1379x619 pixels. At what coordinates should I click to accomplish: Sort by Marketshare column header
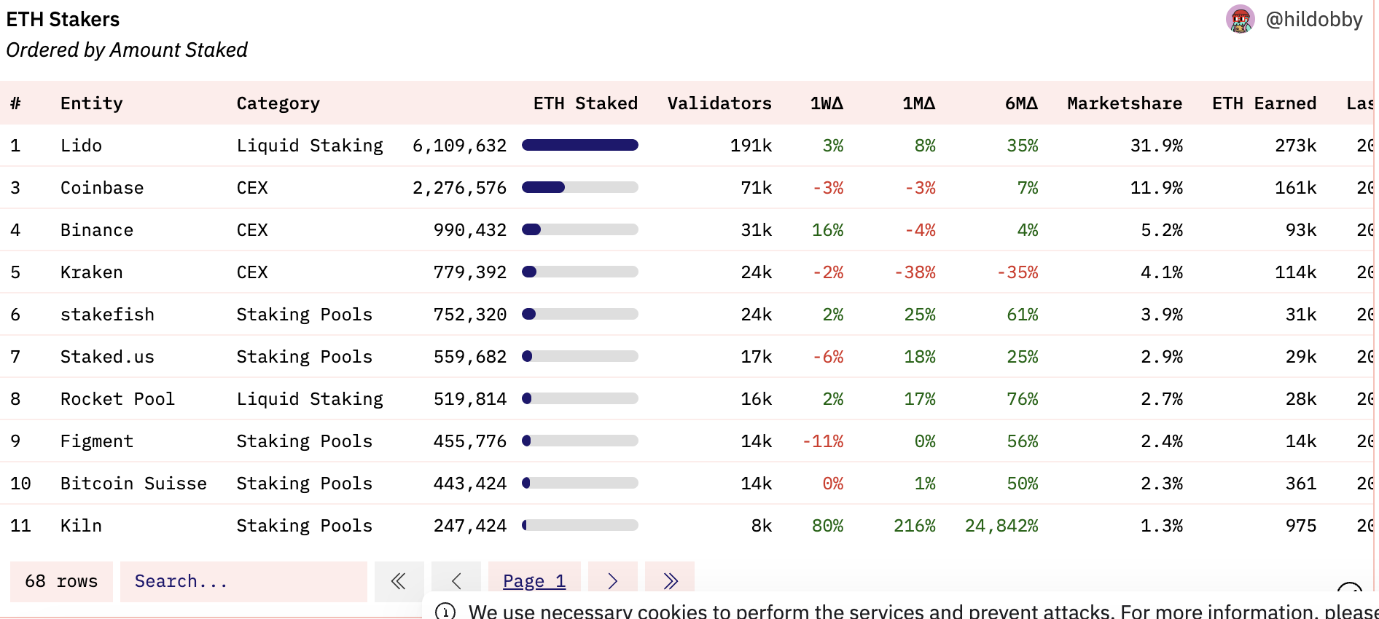(1125, 103)
